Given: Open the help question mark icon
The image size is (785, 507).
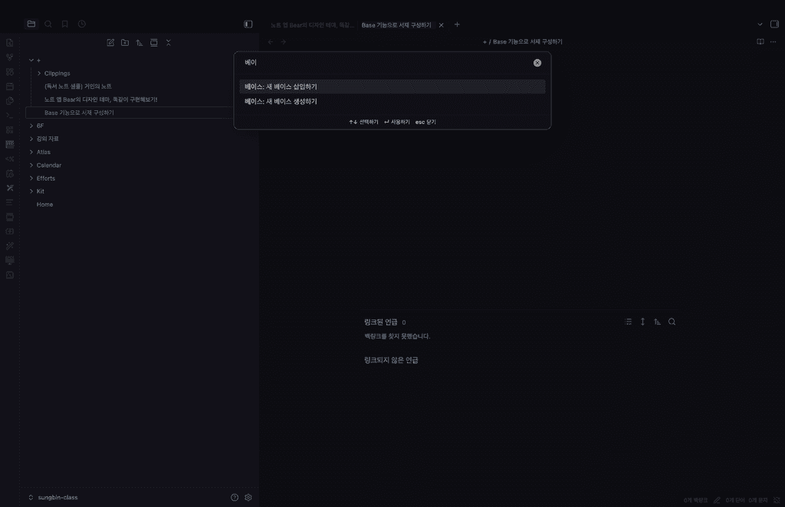Looking at the screenshot, I should 235,498.
